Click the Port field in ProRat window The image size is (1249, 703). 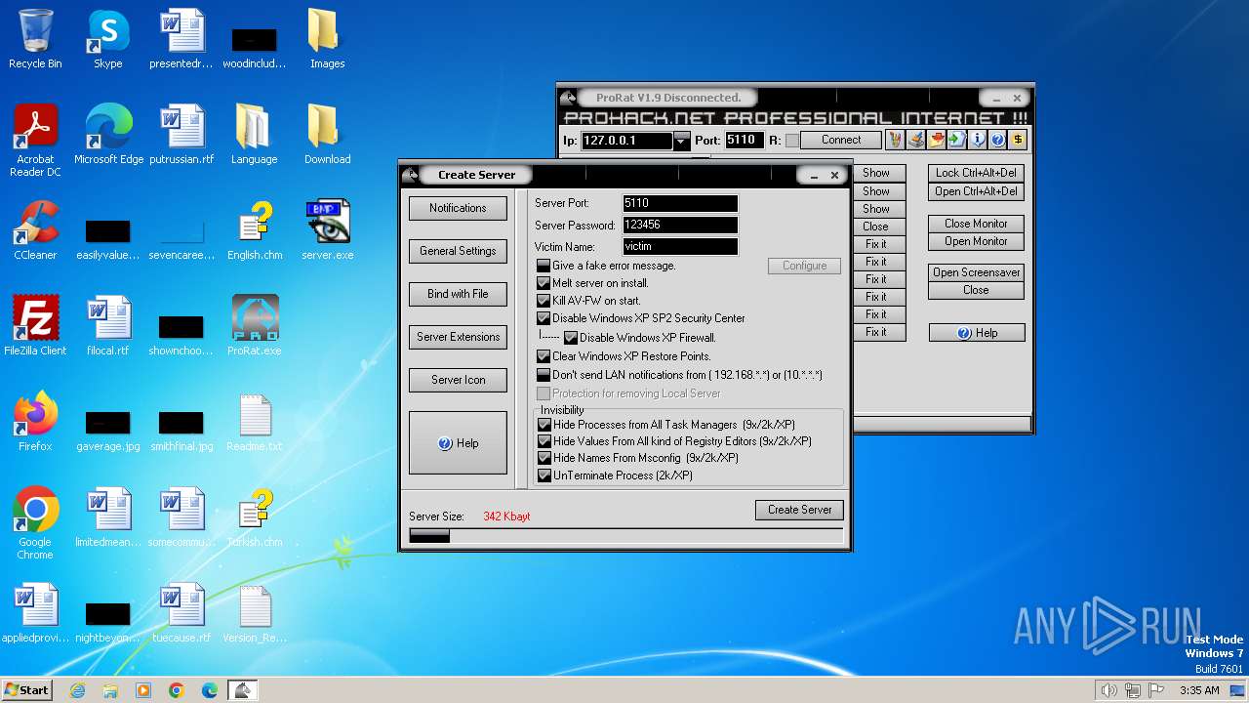tap(744, 141)
